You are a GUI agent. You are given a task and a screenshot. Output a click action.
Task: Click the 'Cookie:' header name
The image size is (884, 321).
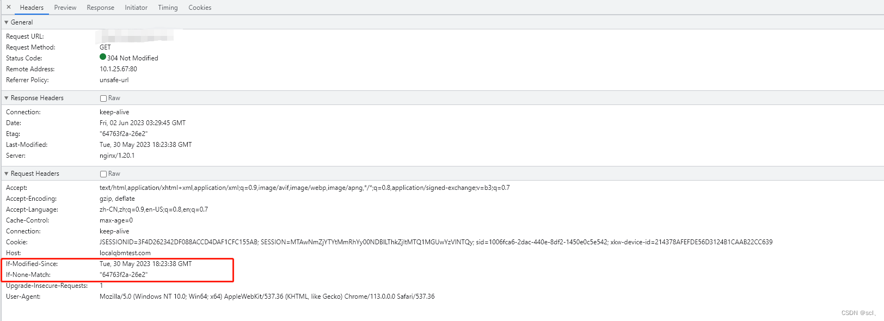click(x=17, y=242)
